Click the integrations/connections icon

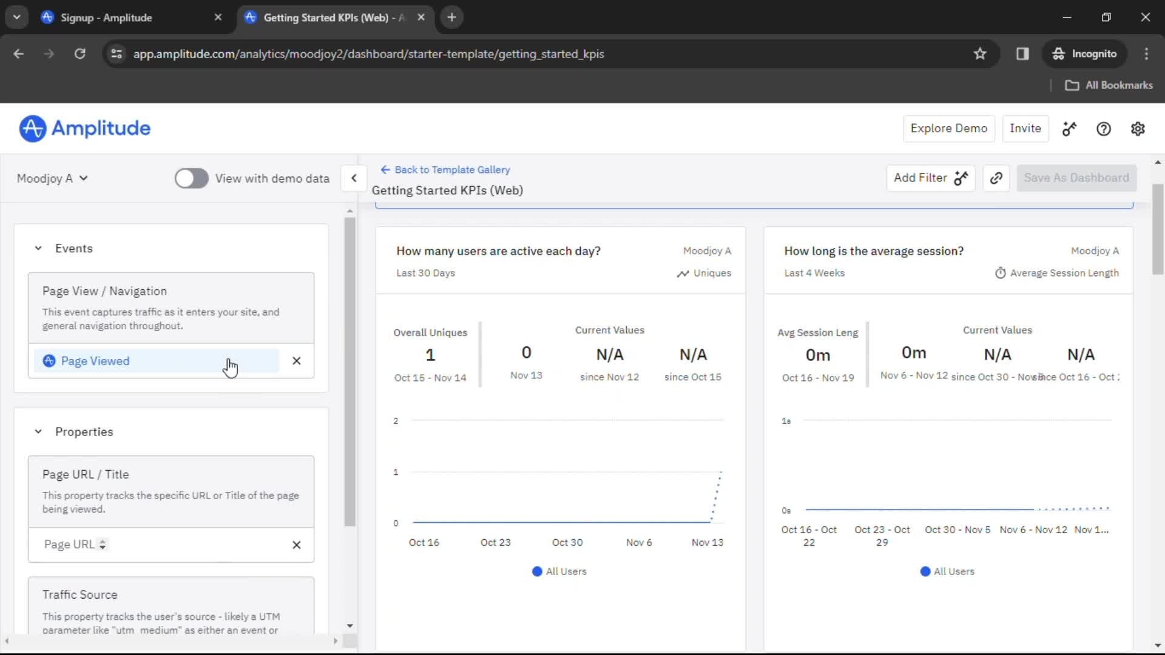click(x=1070, y=129)
